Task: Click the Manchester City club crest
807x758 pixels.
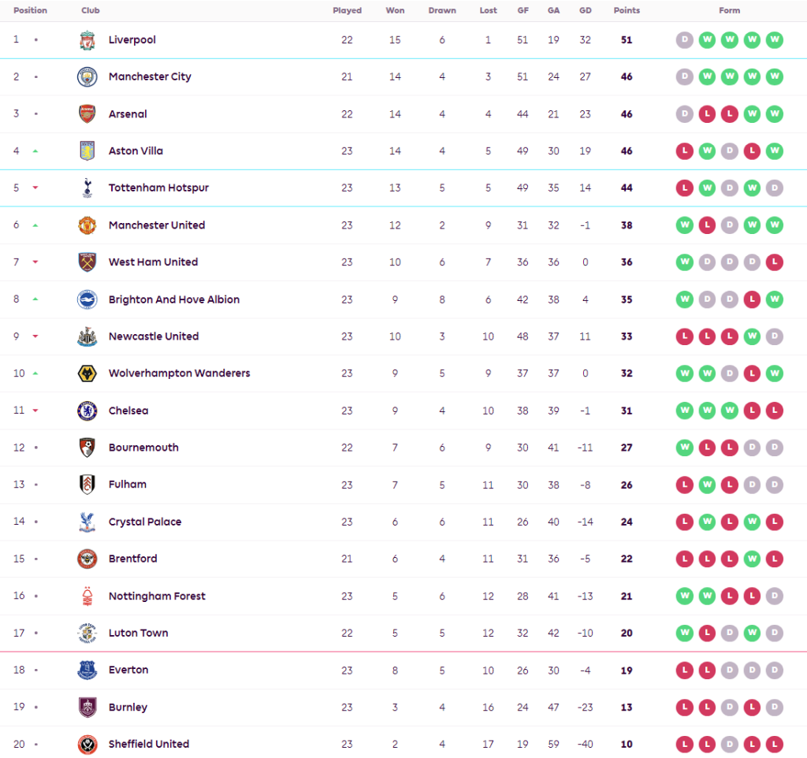Action: click(x=87, y=77)
